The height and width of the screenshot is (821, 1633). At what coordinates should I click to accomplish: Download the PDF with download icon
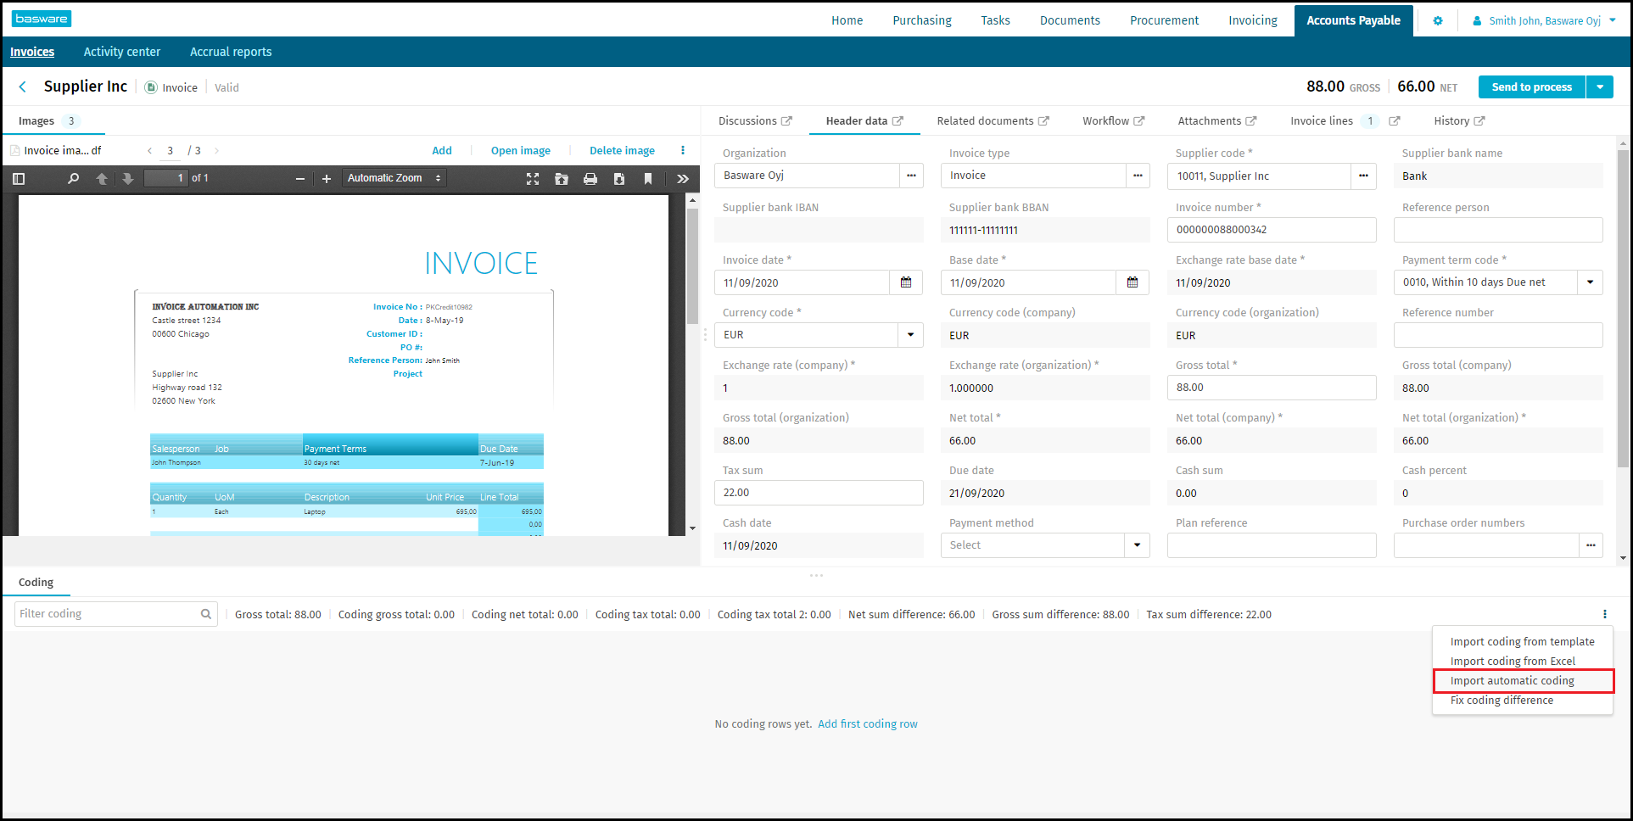pyautogui.click(x=619, y=178)
